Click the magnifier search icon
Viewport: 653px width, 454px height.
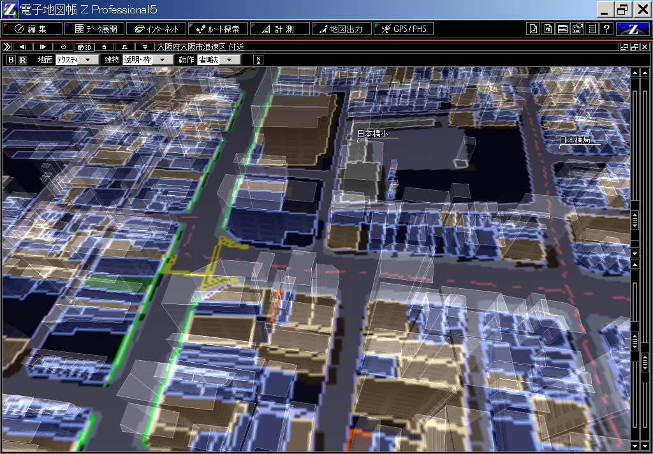63,47
